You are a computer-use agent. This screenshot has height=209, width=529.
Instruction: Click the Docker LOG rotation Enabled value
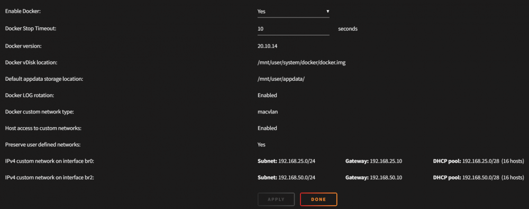coord(267,95)
